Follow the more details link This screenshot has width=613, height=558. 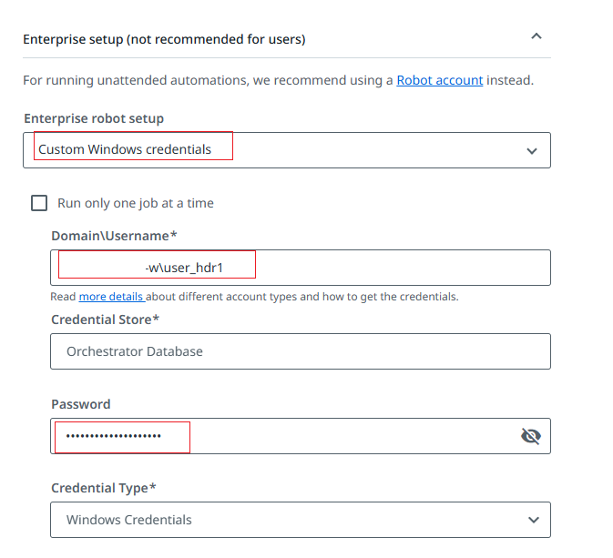tap(111, 297)
